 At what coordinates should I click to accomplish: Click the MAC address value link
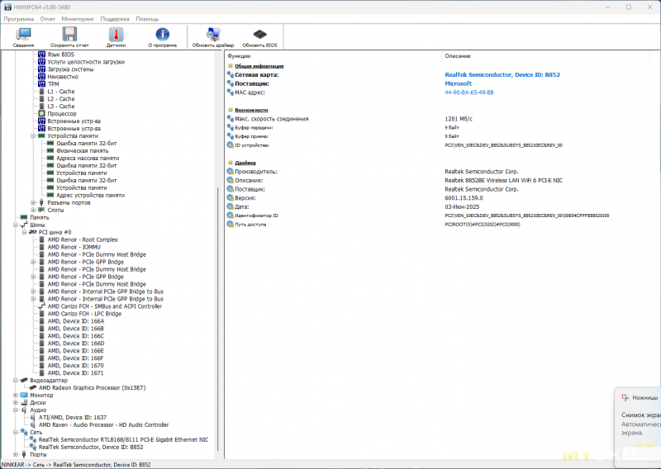pyautogui.click(x=469, y=92)
